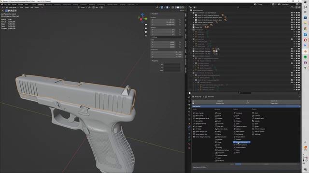Choose Wireframe from the modifier menu
Screen dimensions: 309x173
(x=219, y=161)
